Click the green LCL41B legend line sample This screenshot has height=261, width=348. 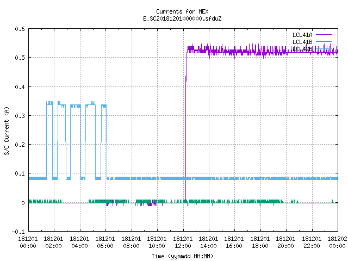pos(324,41)
